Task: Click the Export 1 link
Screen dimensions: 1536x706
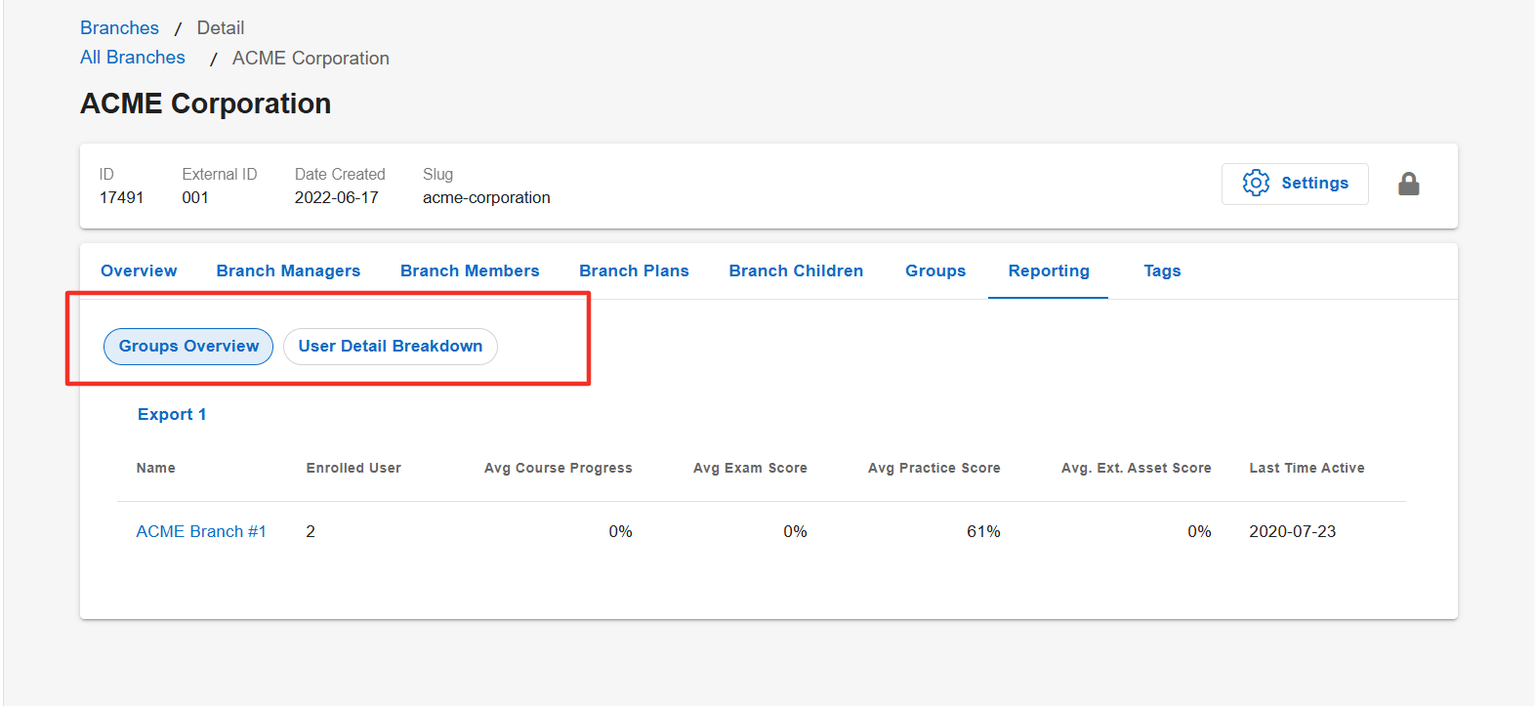Action: 172,414
